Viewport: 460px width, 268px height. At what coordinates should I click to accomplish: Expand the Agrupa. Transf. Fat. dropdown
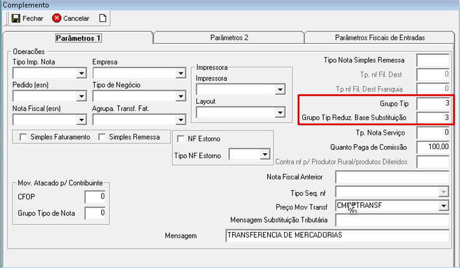point(180,119)
